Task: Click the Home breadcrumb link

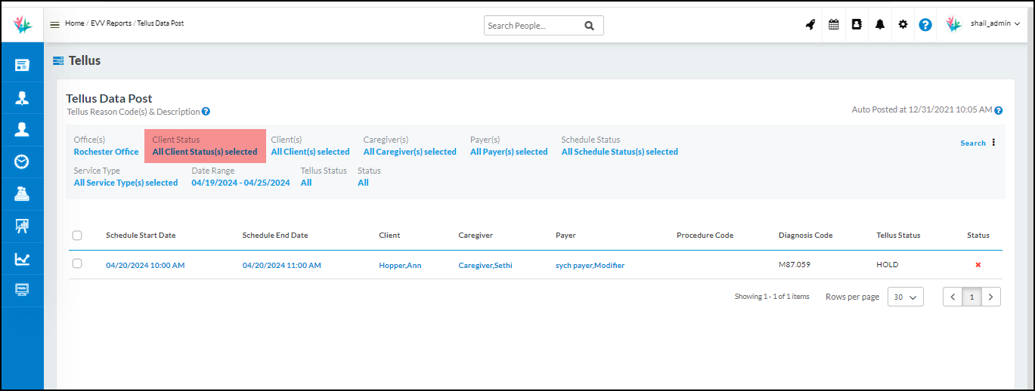Action: point(74,23)
